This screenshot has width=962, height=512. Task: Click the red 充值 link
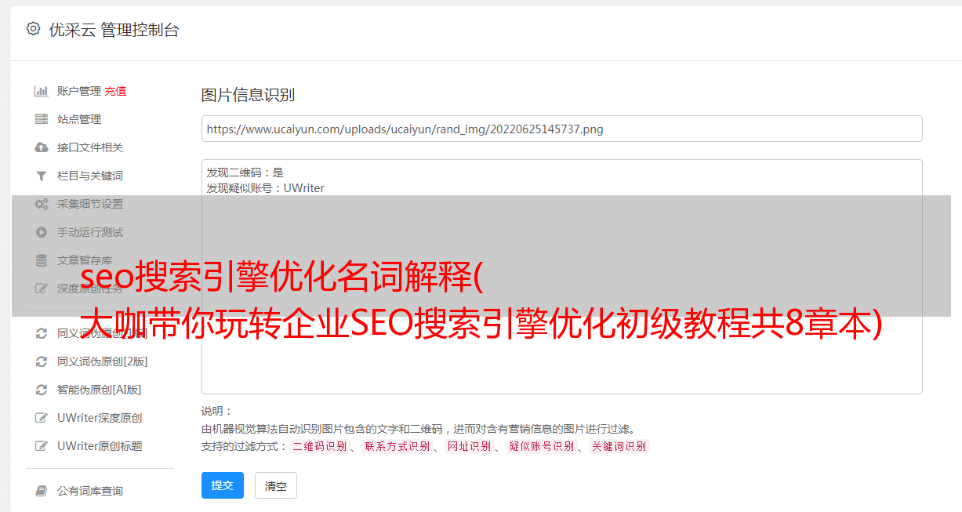point(115,91)
